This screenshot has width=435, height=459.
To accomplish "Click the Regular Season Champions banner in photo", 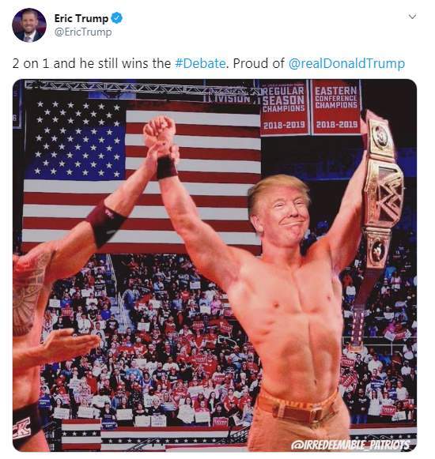I will point(284,107).
